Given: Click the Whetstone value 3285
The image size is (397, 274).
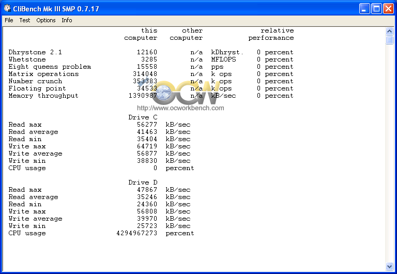Looking at the screenshot, I should pos(149,59).
